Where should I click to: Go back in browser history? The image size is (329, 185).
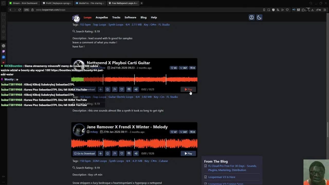coord(10,10)
